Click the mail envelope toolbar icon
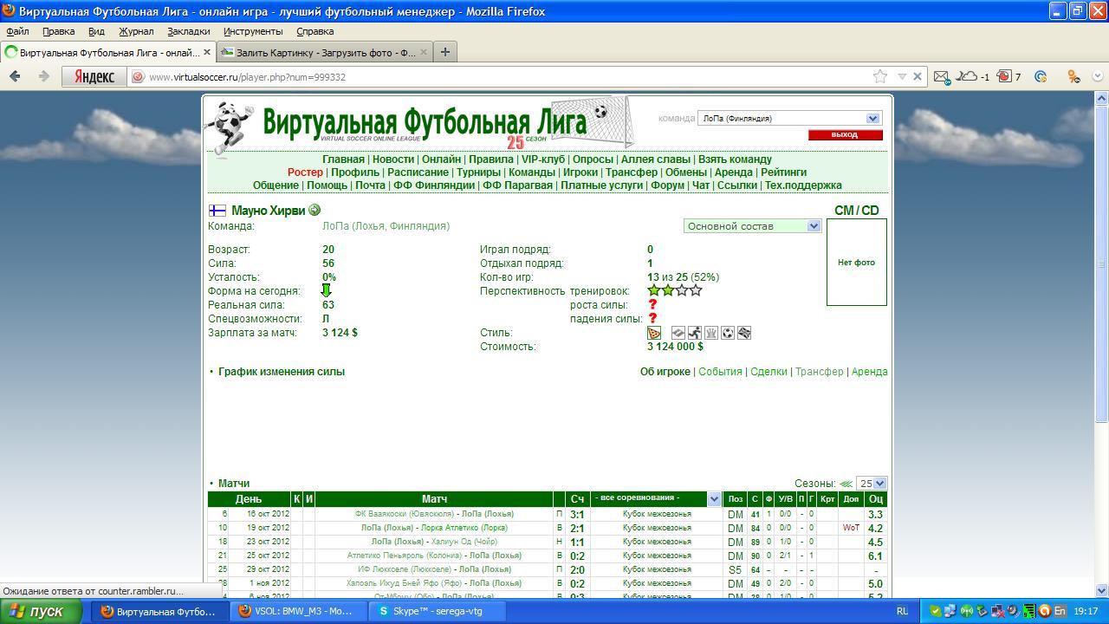Screen dimensions: 1109x624 point(941,76)
